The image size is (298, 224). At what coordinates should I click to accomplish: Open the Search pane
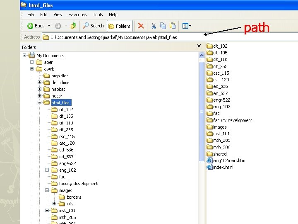pyautogui.click(x=93, y=26)
